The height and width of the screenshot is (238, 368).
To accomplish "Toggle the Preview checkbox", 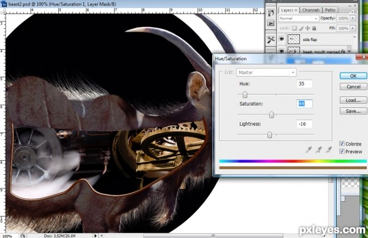I will click(x=342, y=152).
